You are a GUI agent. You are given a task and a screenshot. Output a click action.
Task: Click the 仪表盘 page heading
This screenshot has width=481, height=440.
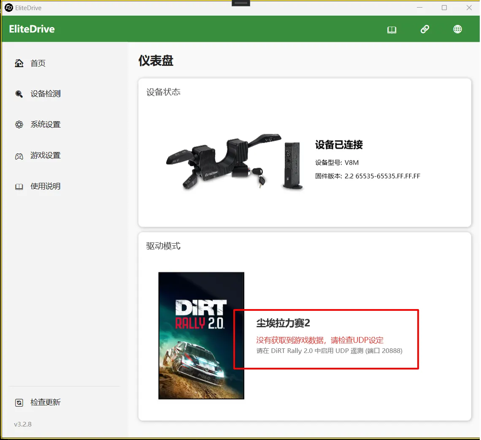[x=156, y=60]
